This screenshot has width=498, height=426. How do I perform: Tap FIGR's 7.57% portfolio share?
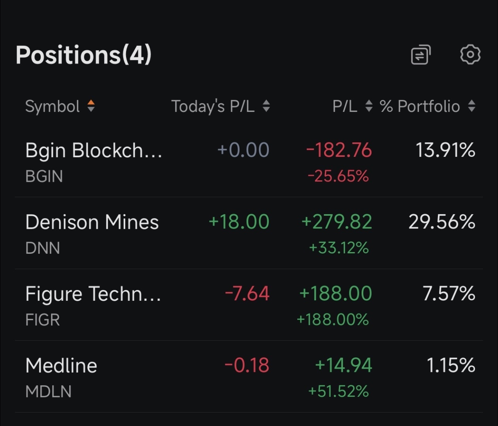click(x=449, y=294)
